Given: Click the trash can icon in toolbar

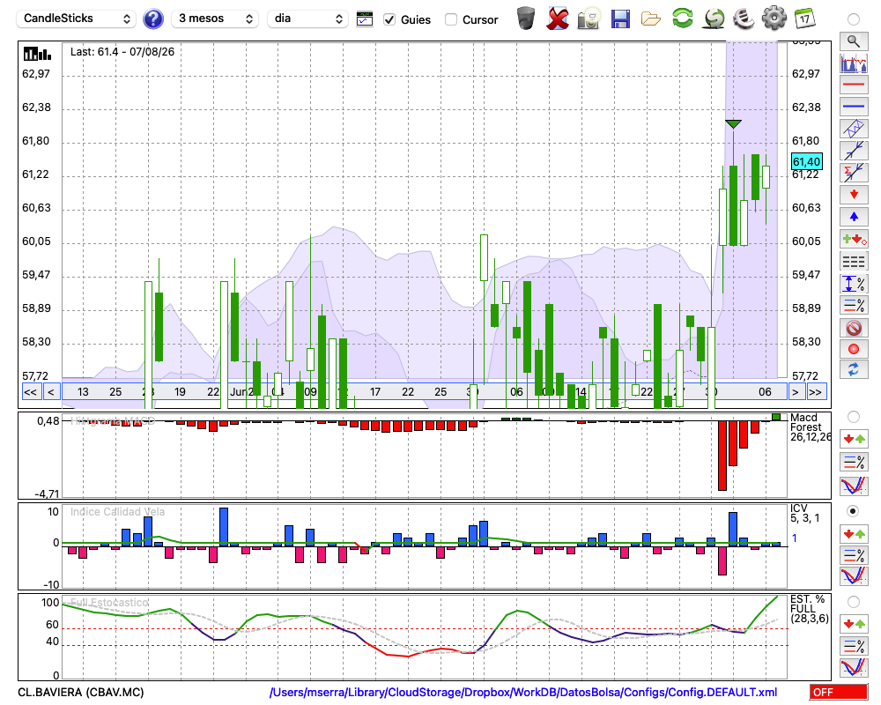Looking at the screenshot, I should tap(526, 19).
